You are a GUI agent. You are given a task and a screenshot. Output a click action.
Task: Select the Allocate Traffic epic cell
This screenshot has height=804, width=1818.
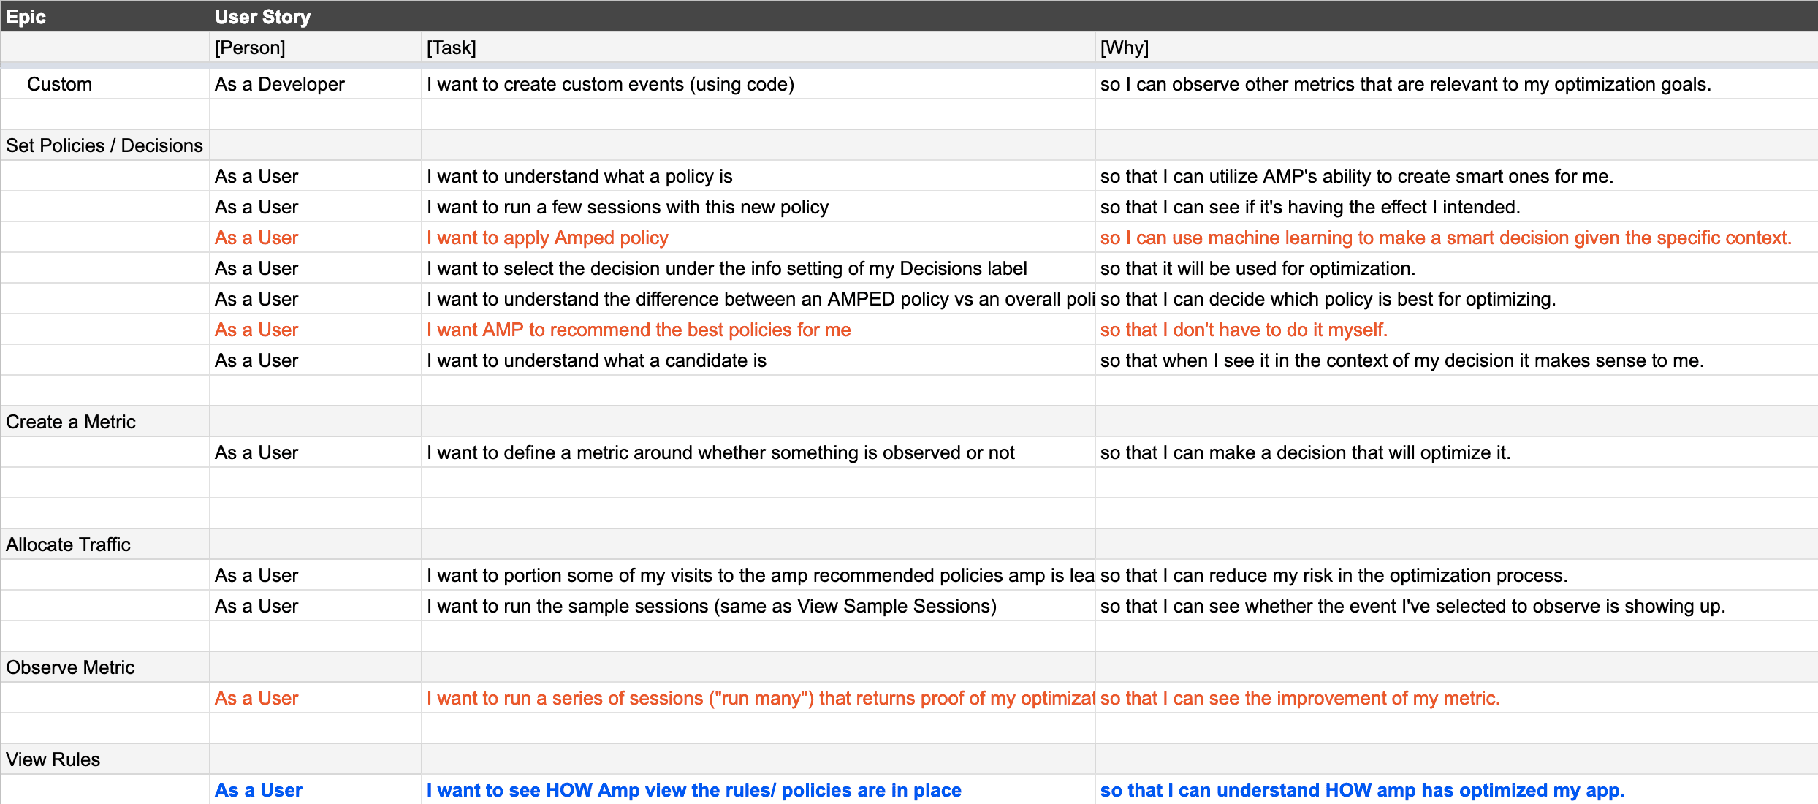coord(105,545)
